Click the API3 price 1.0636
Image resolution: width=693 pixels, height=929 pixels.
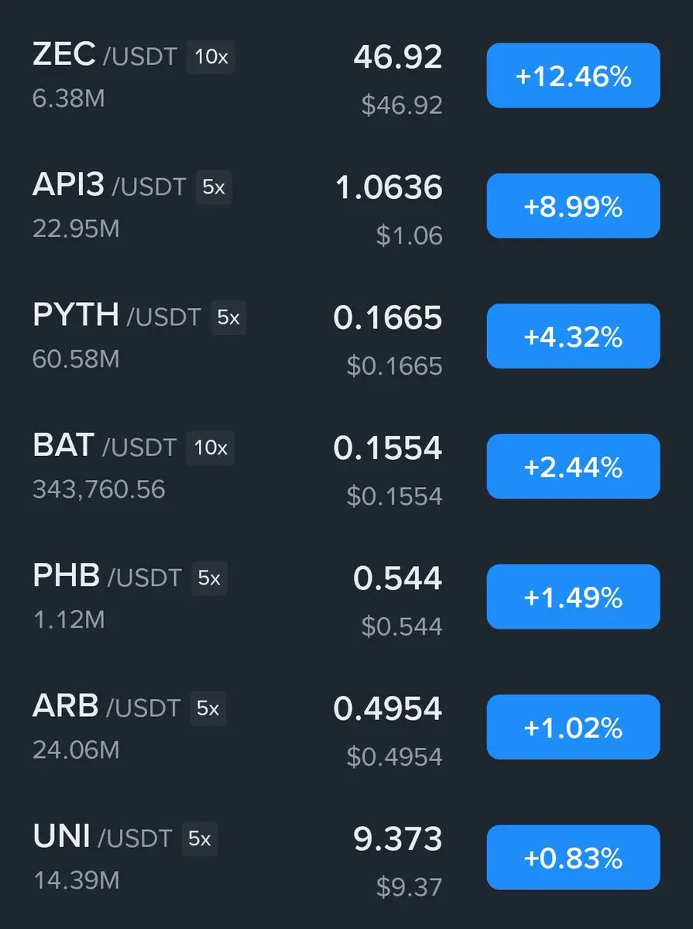point(389,187)
